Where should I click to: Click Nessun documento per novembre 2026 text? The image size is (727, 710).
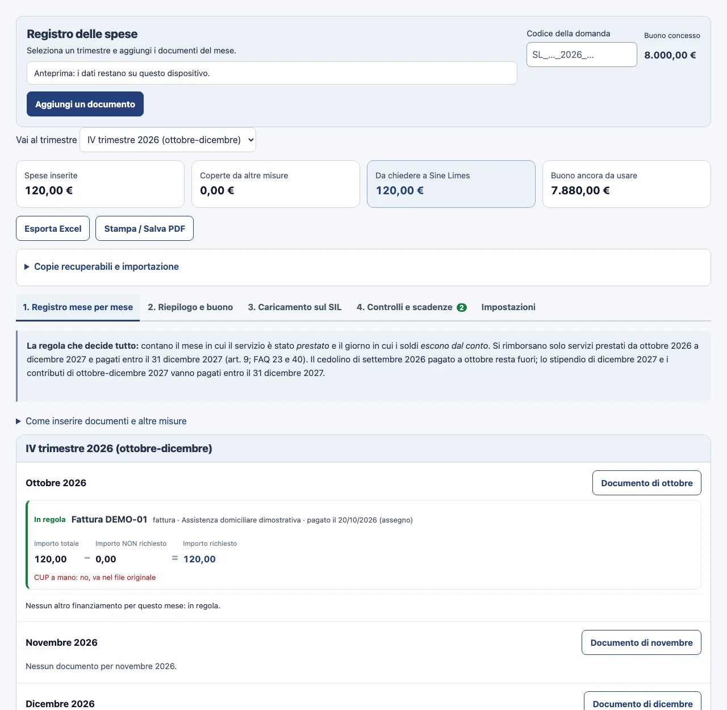[101, 666]
